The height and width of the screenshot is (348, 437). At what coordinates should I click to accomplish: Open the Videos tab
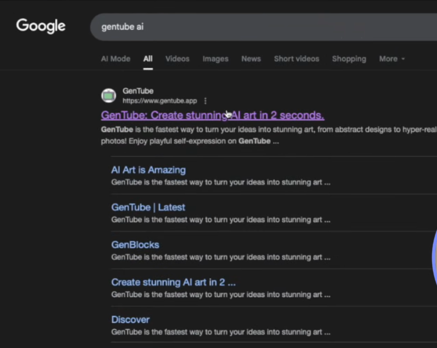point(177,59)
